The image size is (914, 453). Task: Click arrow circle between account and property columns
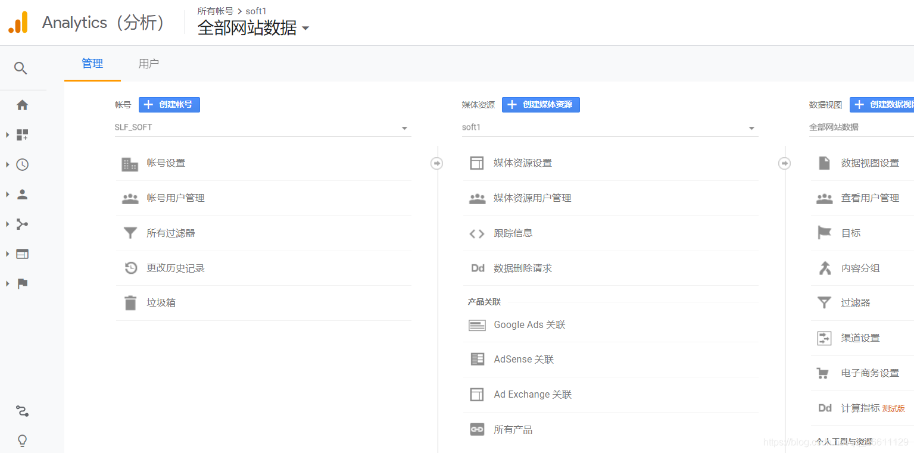[x=437, y=163]
